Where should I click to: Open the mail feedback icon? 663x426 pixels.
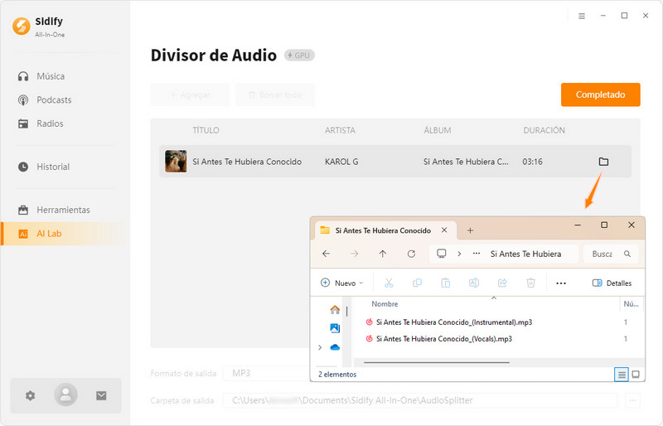[101, 395]
